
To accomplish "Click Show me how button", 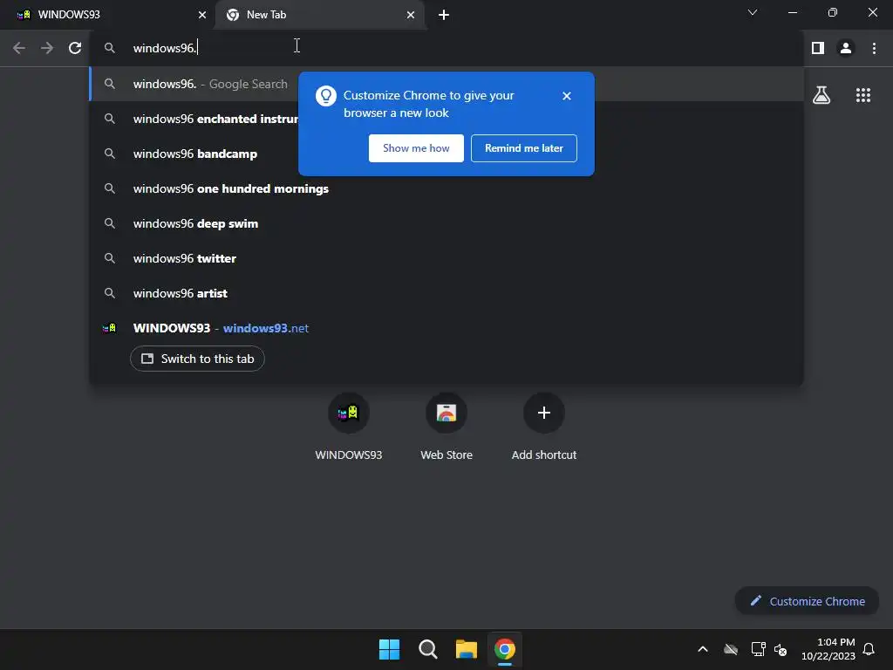I will (416, 148).
